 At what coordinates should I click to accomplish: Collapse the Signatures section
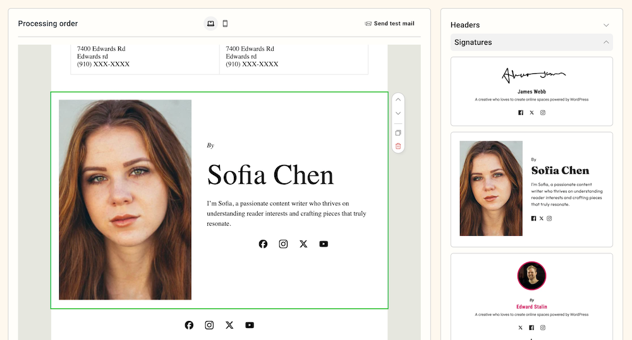pos(532,42)
